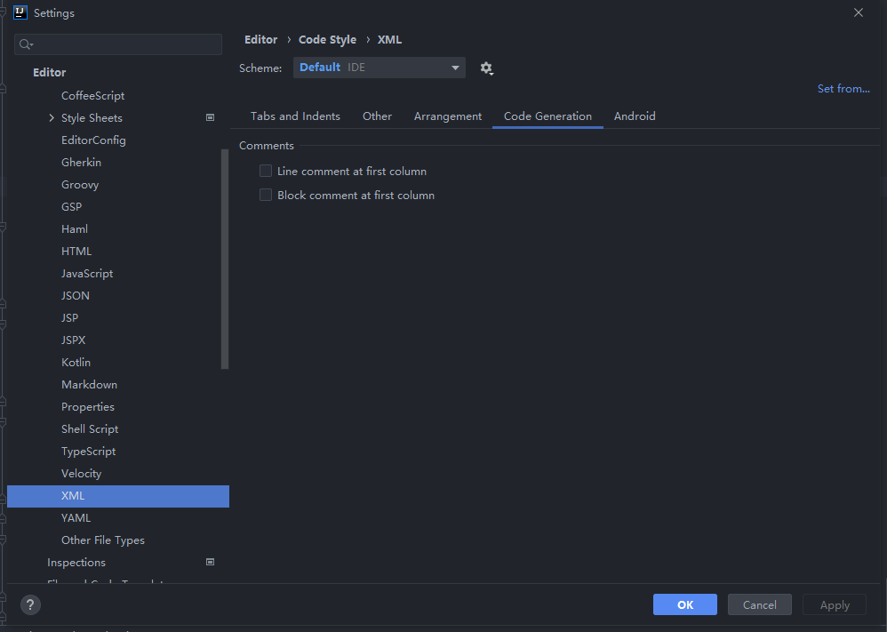Expand the Style Sheets tree node
Screen dimensions: 887x632
coord(52,118)
